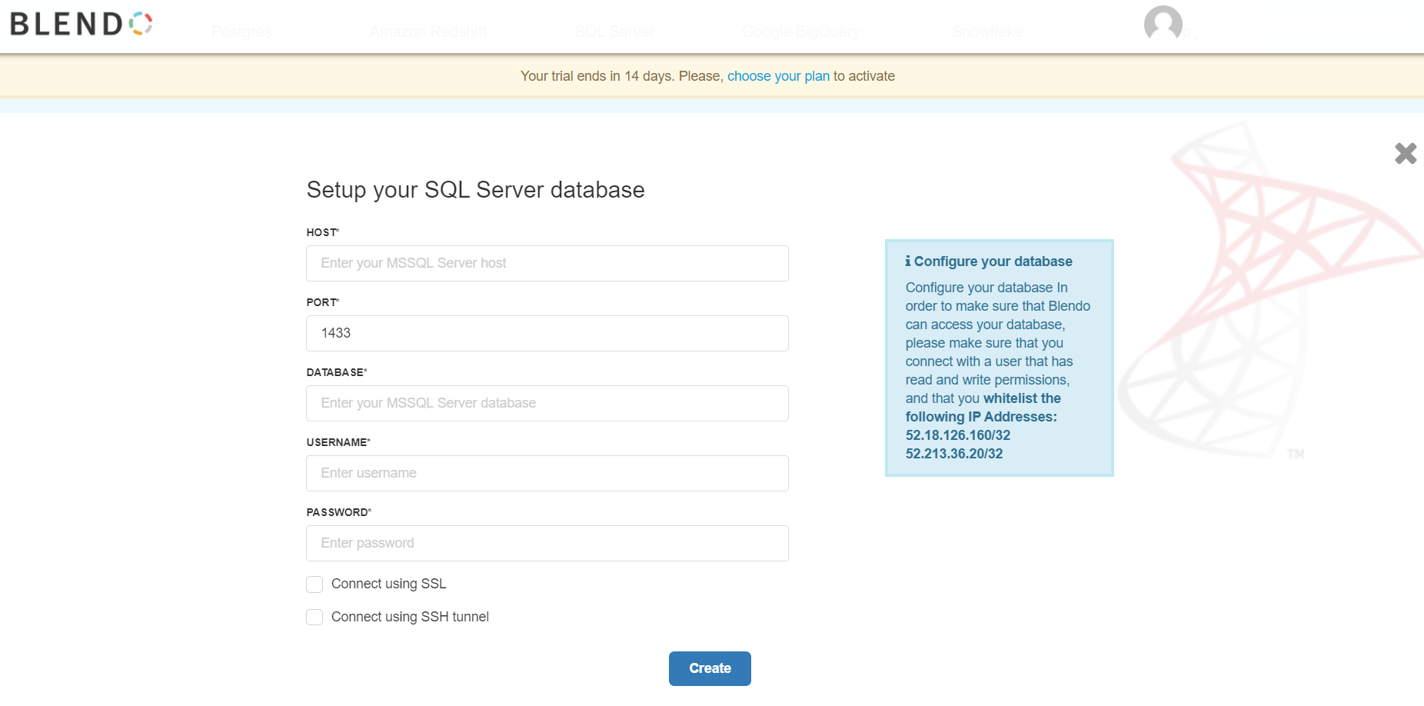The width and height of the screenshot is (1424, 706).
Task: Click the Create button
Action: tap(710, 668)
